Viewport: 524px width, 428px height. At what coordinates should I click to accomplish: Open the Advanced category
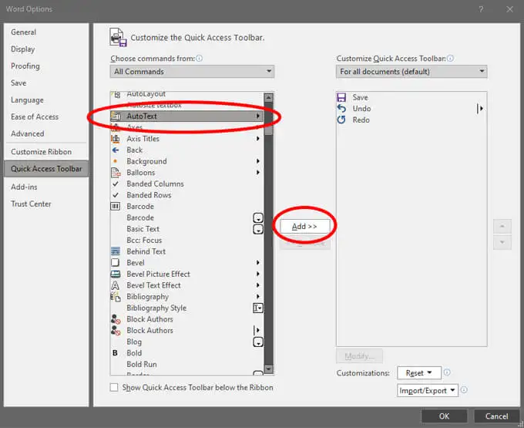pos(28,133)
